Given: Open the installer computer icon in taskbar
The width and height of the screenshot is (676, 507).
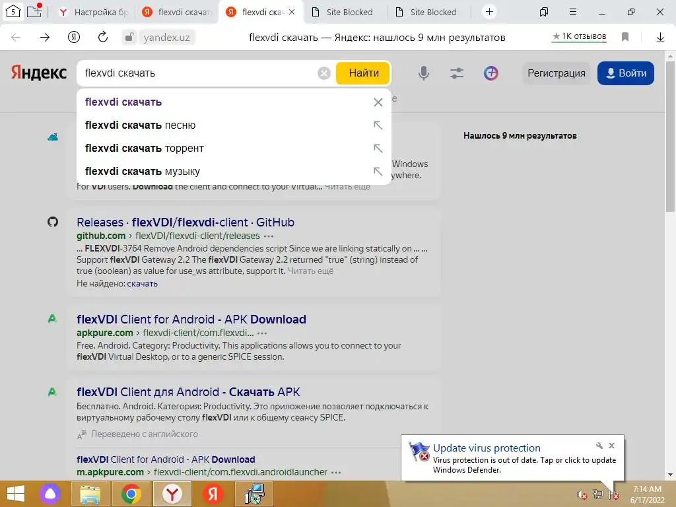Looking at the screenshot, I should point(254,494).
